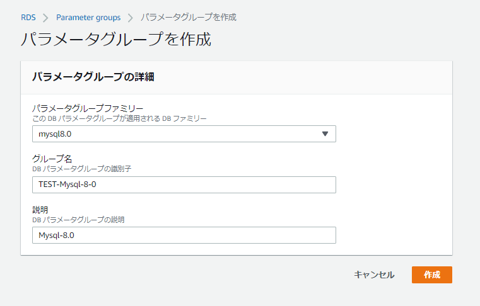Click the パラメータグループの詳細 panel header
Image resolution: width=480 pixels, height=306 pixels.
click(93, 77)
